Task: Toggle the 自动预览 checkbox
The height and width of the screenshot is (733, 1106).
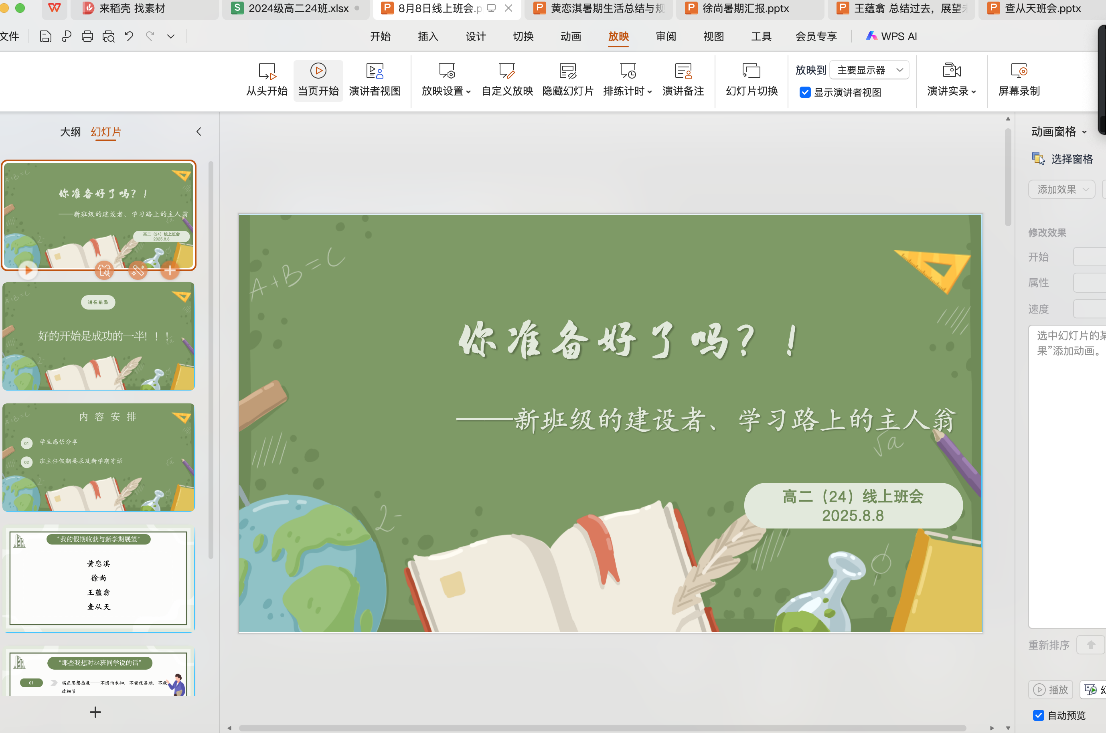Action: (x=1038, y=715)
